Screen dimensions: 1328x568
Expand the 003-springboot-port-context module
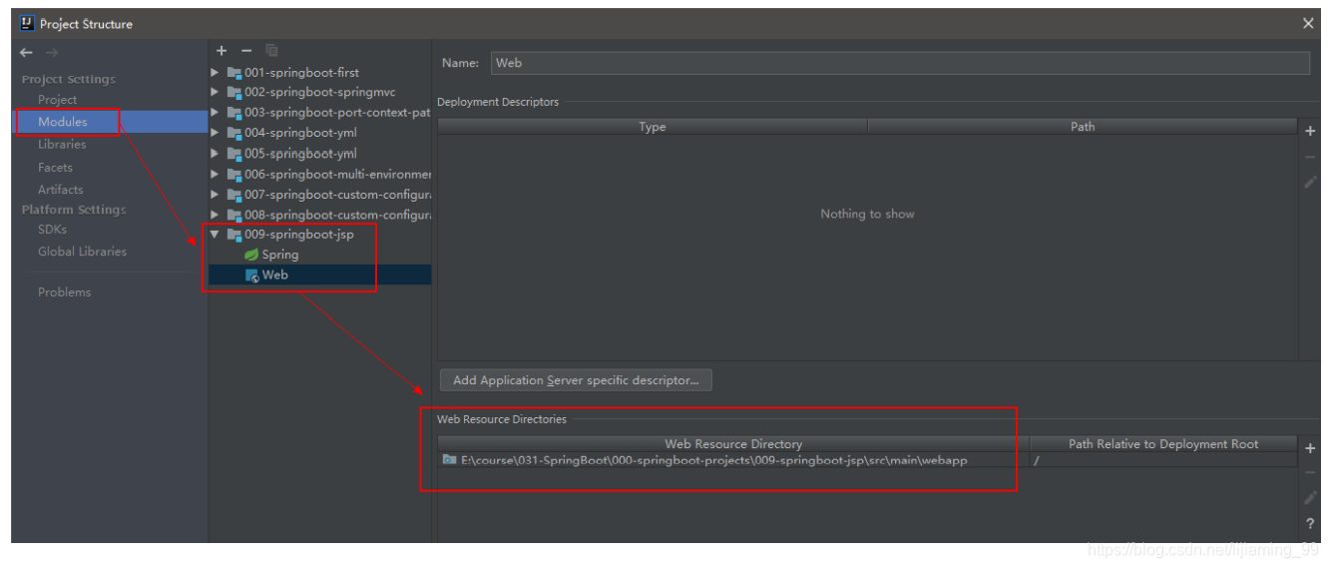215,113
